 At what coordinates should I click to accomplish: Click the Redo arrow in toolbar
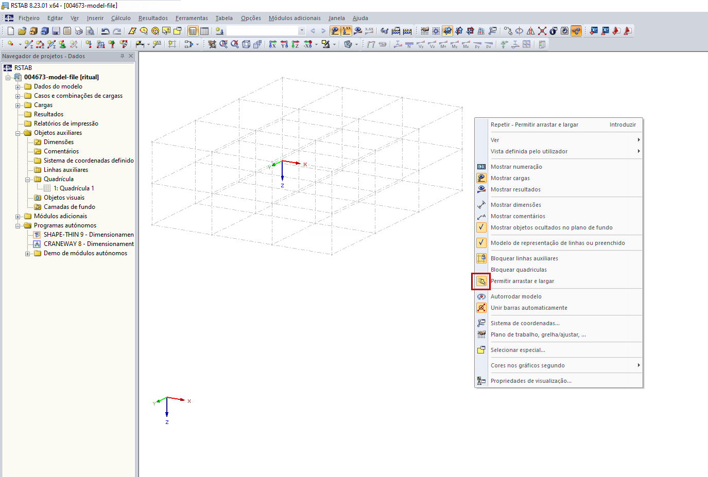117,31
